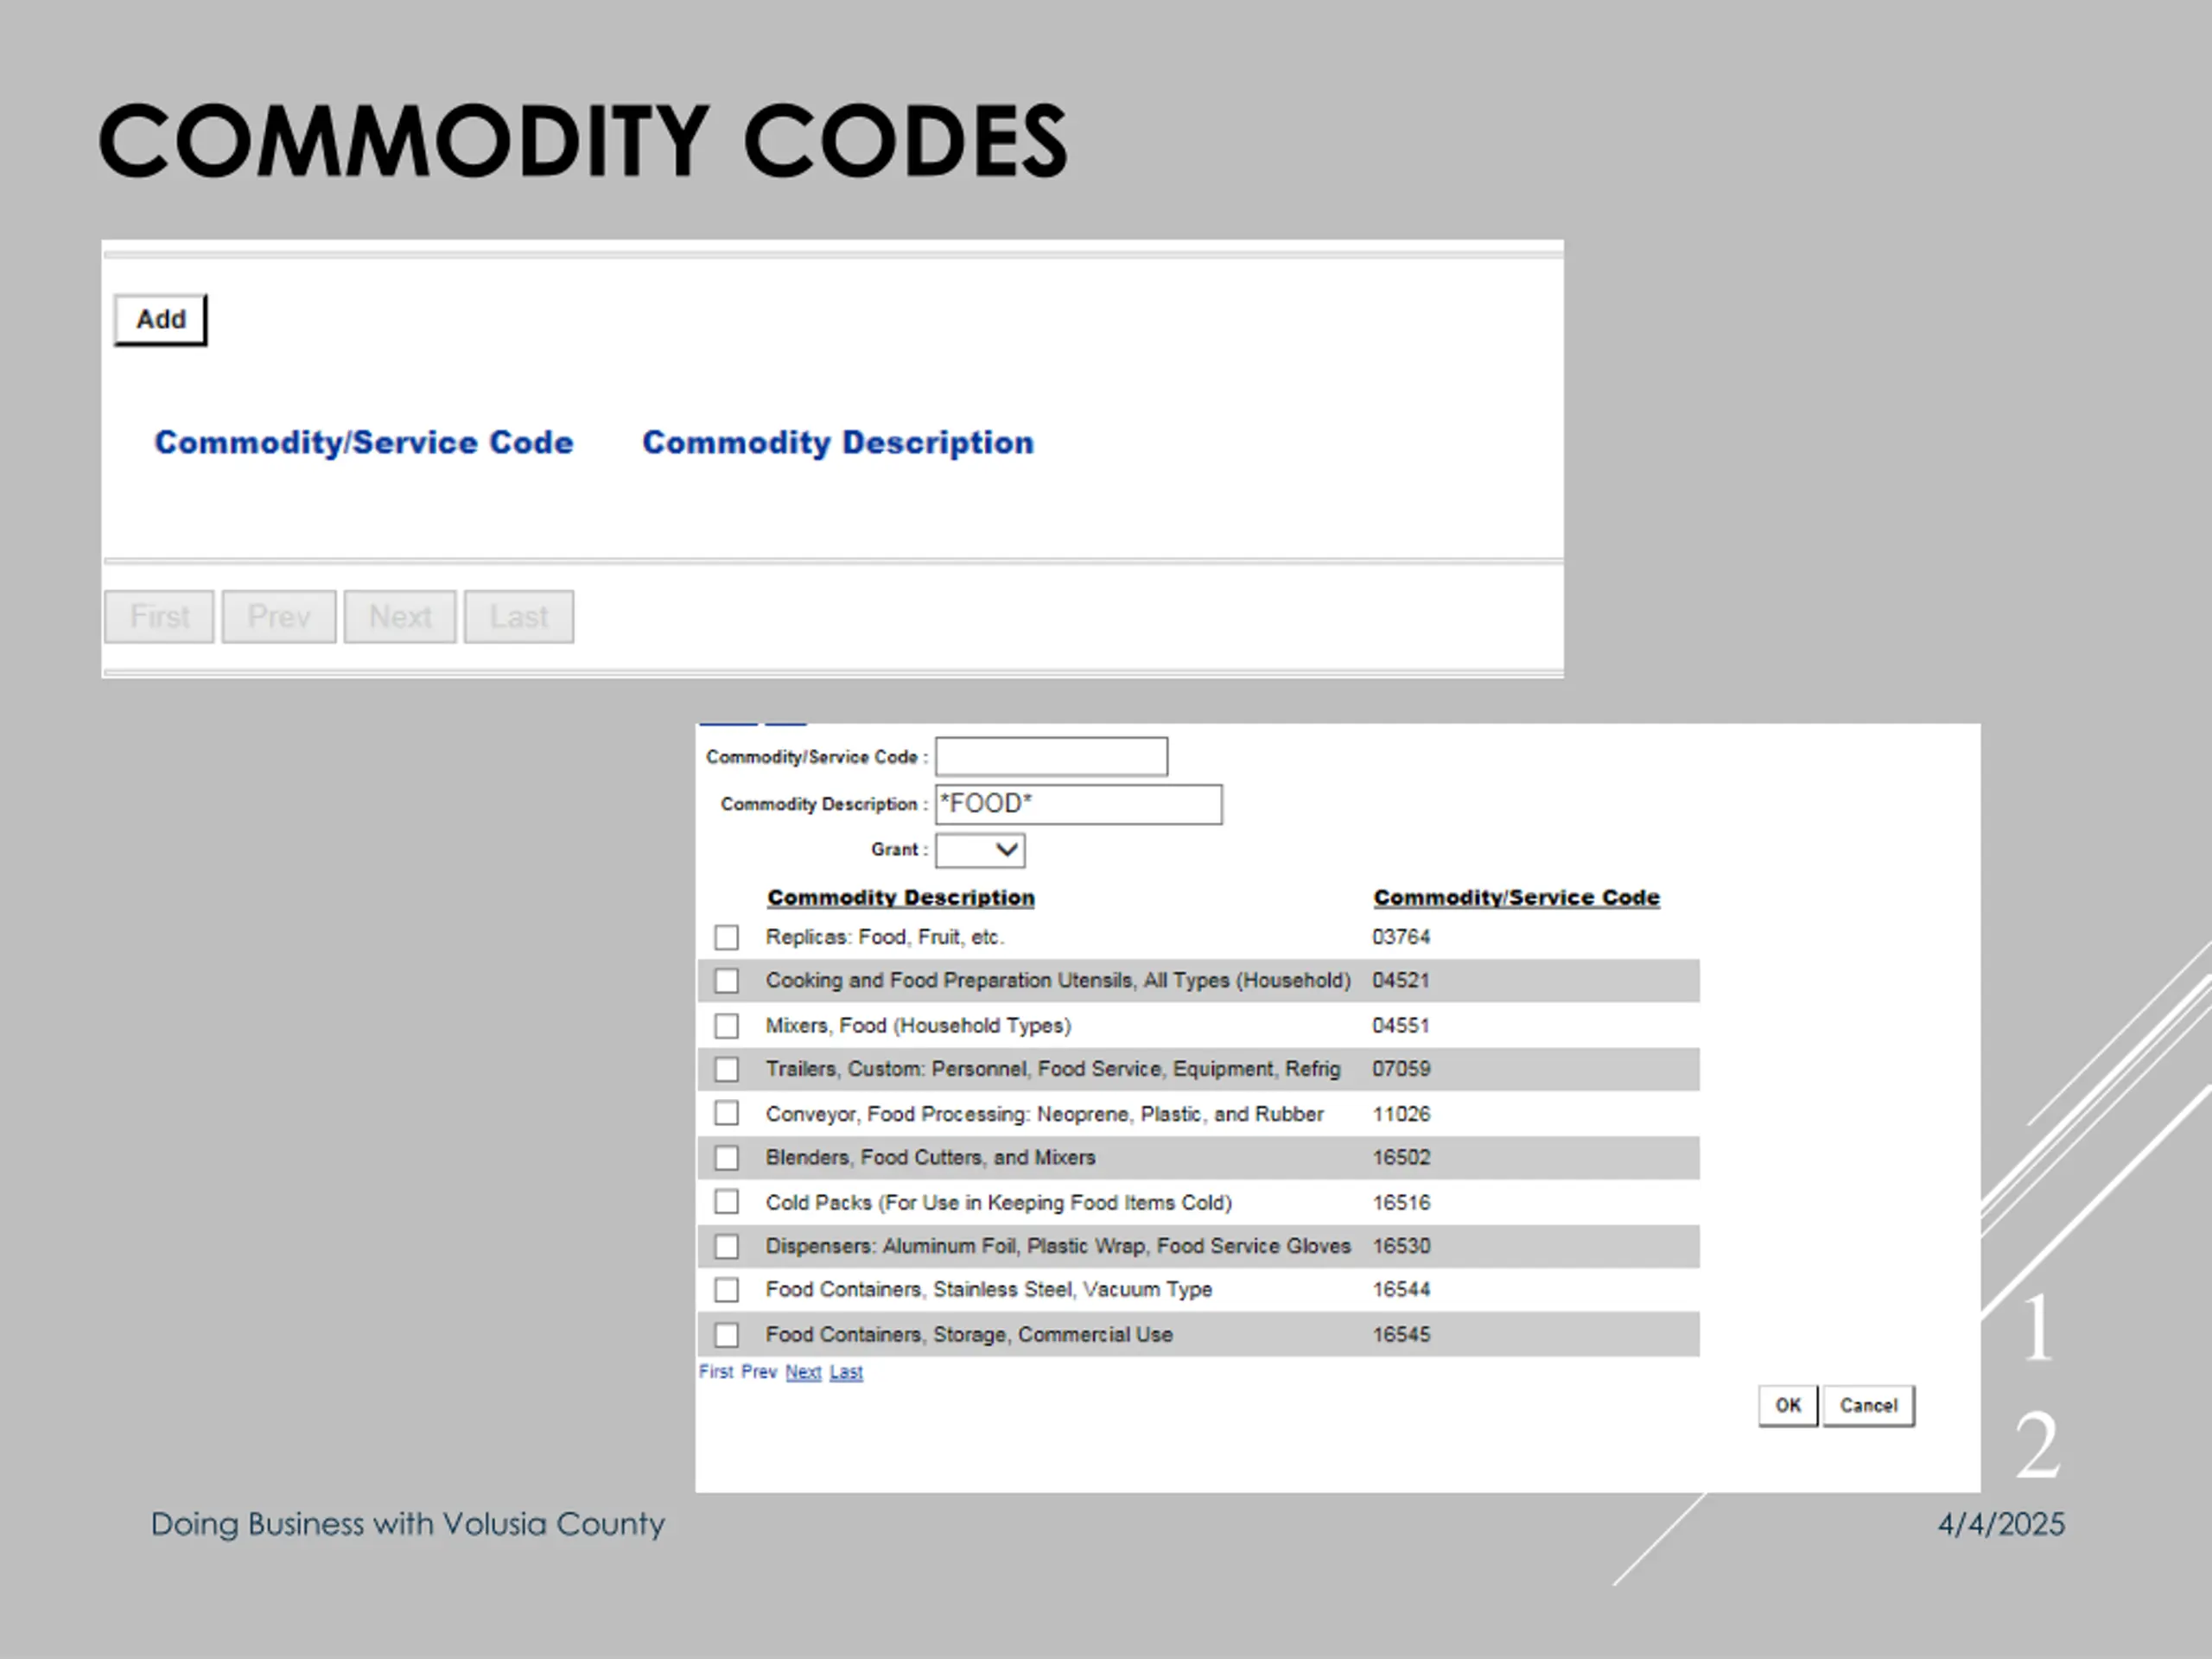Click the Commodity Description field containing *FOOD*
This screenshot has width=2212, height=1659.
pos(1078,804)
